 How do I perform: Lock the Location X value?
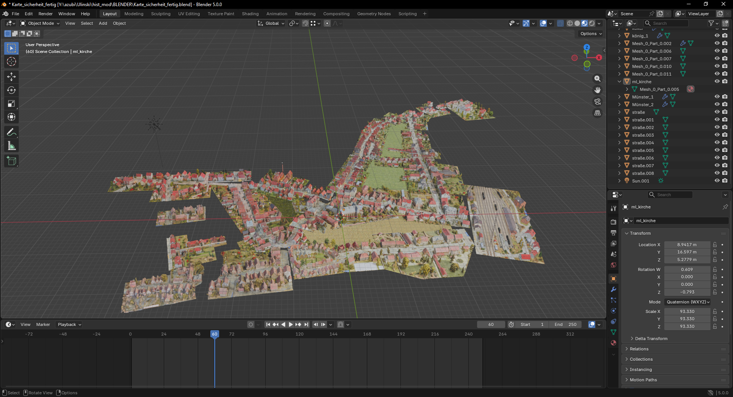pyautogui.click(x=715, y=245)
